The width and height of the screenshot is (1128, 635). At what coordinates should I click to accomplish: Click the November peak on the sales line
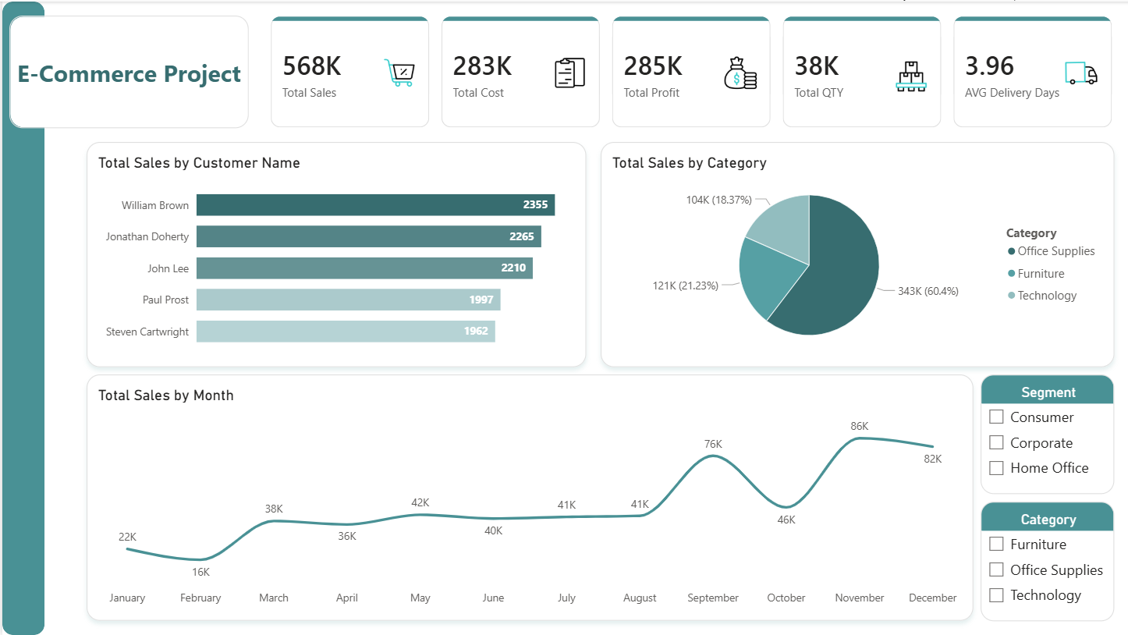pos(858,439)
